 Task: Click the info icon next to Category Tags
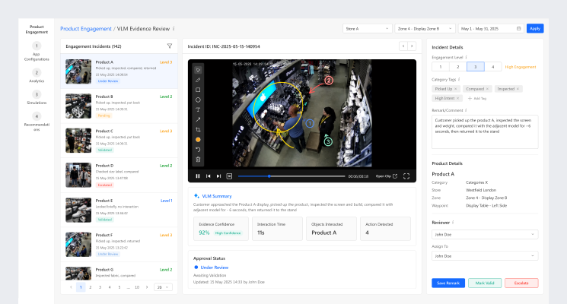pos(459,80)
